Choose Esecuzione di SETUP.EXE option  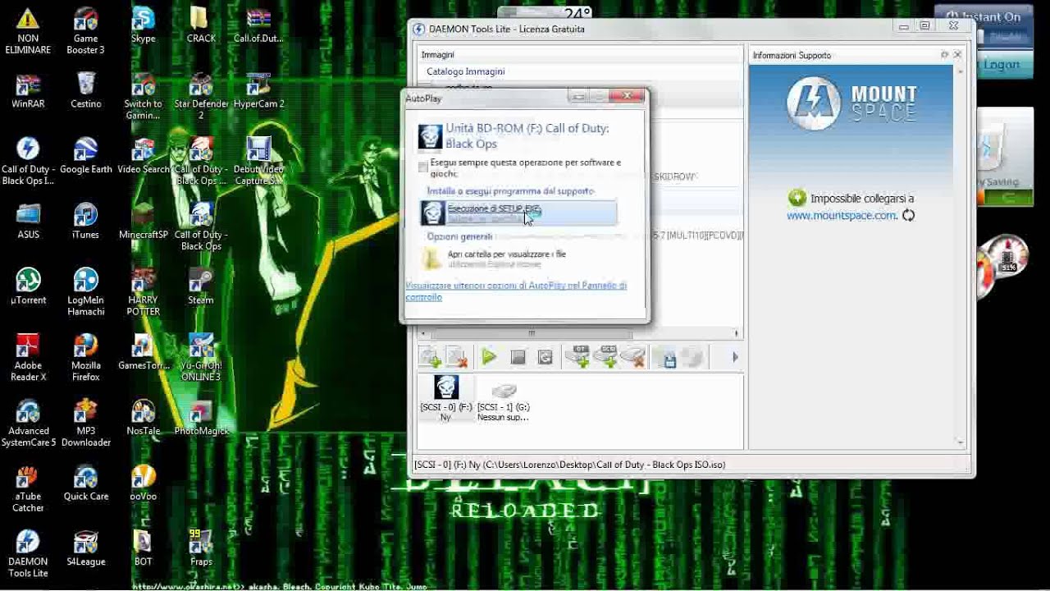pyautogui.click(x=518, y=213)
